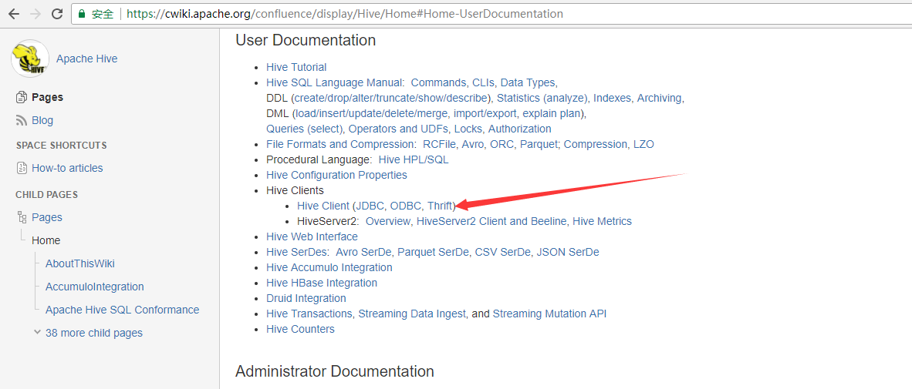Click the secure padlock icon
The image size is (912, 389).
(82, 14)
